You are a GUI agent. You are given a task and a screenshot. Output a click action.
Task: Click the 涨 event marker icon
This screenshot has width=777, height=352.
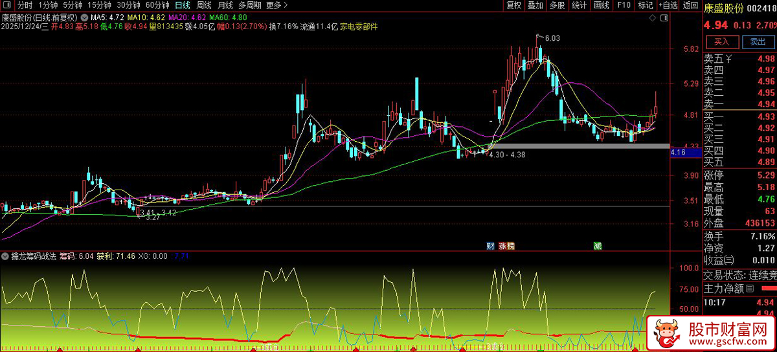click(x=502, y=246)
